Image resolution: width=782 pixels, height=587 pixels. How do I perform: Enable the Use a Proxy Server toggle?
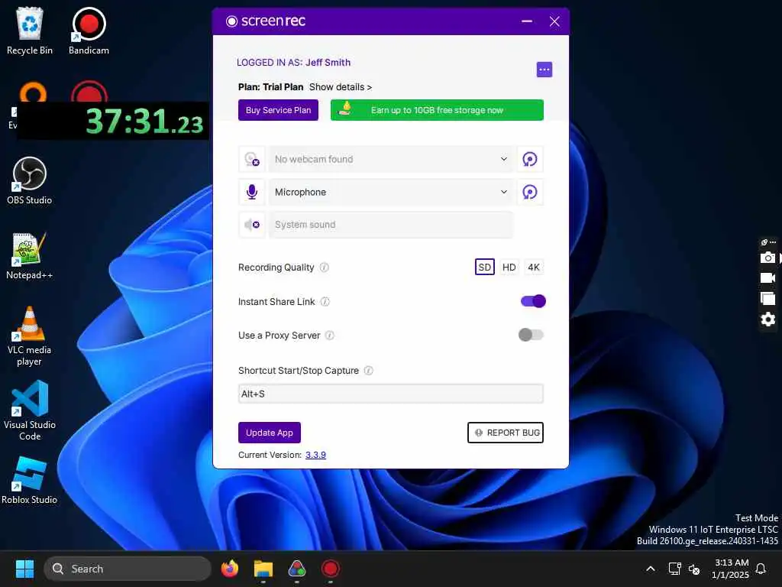(531, 335)
